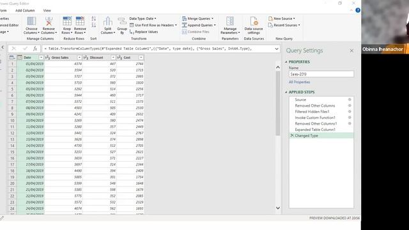Click the Discount column type icon

pyautogui.click(x=86, y=57)
